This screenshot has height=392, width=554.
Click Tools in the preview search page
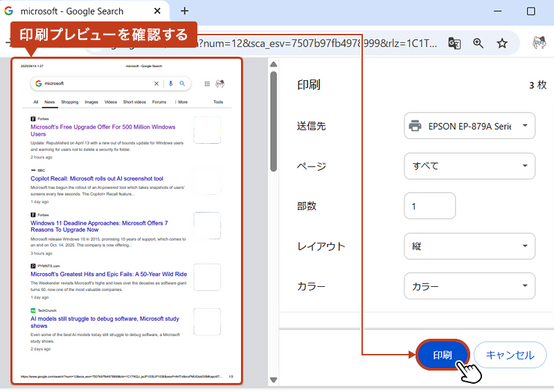[218, 102]
